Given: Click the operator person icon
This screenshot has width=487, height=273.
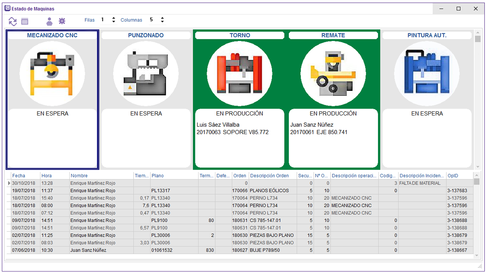Looking at the screenshot, I should pyautogui.click(x=49, y=21).
